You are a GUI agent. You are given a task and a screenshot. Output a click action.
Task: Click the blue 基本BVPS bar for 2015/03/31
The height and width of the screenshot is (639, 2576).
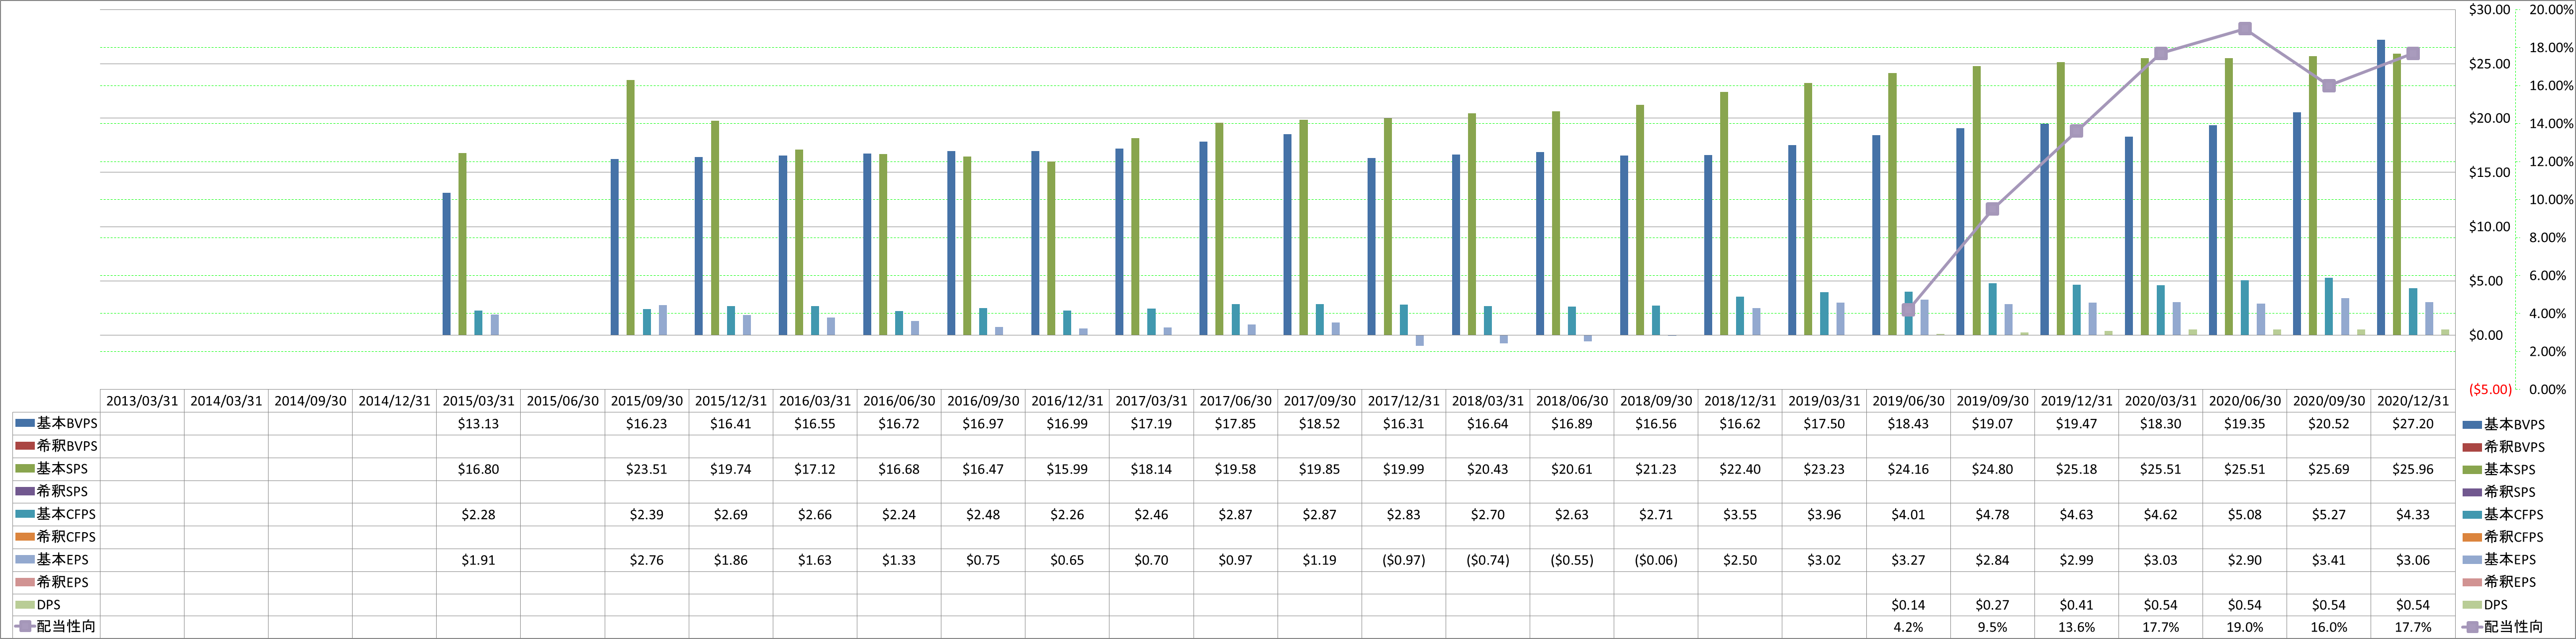coord(446,263)
